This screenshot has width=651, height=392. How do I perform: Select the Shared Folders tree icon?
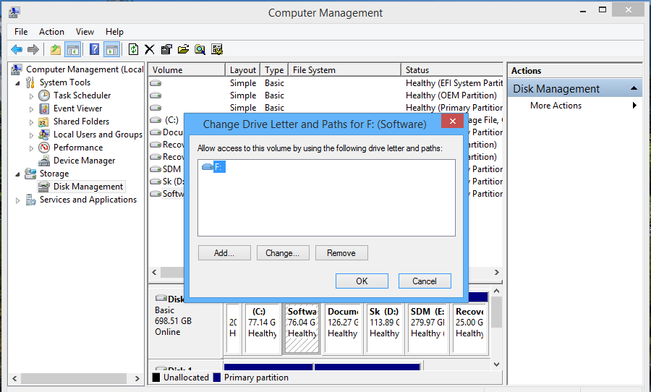pyautogui.click(x=44, y=122)
